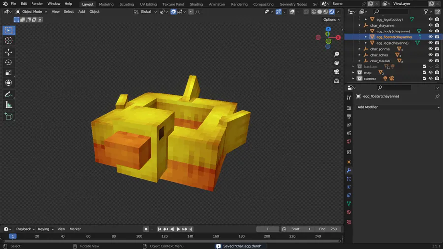Choose the Move tool

[9, 52]
